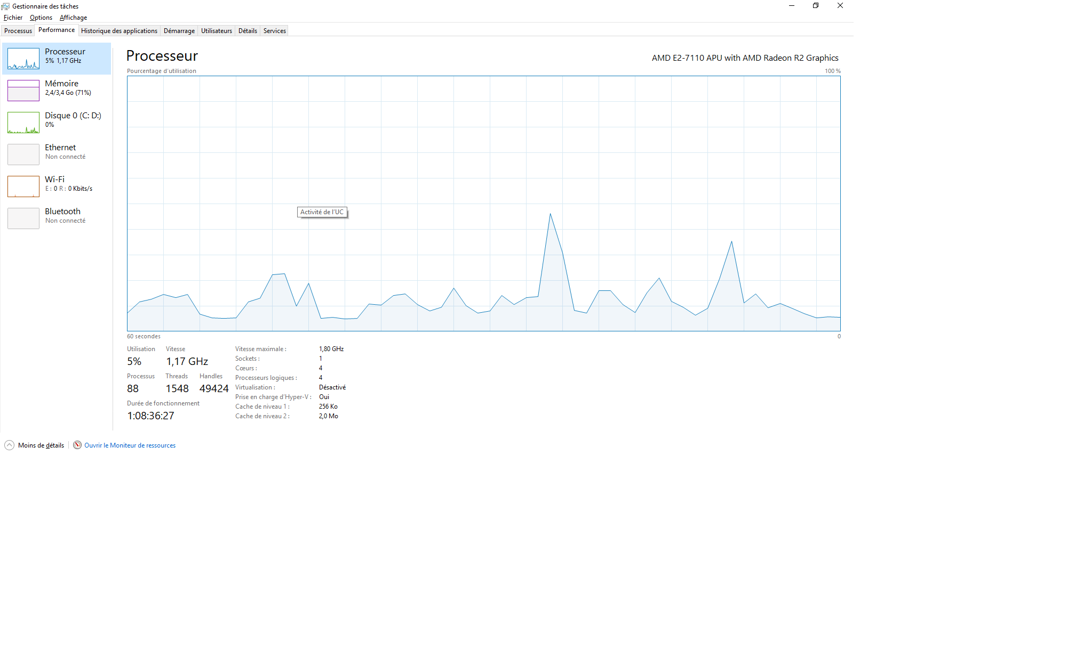Viewport: 1067px width, 666px height.
Task: Open the Fichier menu
Action: (x=13, y=18)
